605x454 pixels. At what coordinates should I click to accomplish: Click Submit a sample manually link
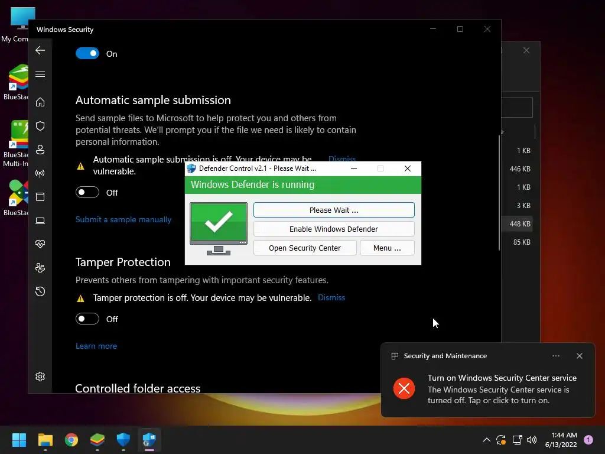tap(123, 219)
